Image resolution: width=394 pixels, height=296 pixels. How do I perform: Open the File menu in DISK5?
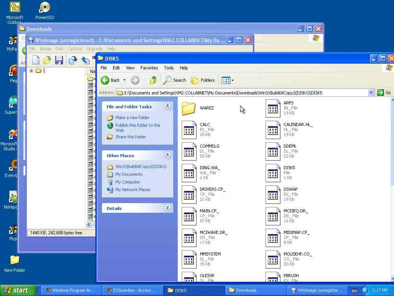pyautogui.click(x=104, y=68)
